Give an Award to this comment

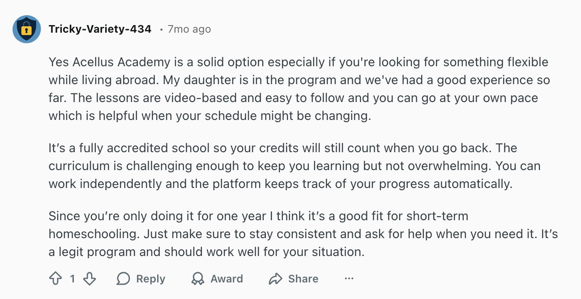point(217,278)
